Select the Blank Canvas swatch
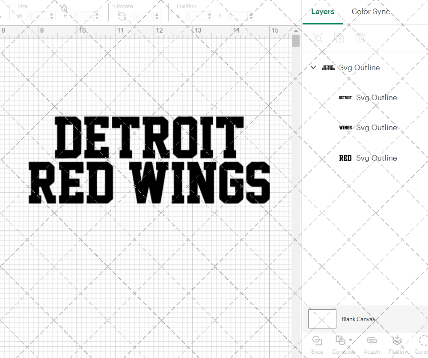Viewport: 428px width, 358px height. click(x=322, y=319)
